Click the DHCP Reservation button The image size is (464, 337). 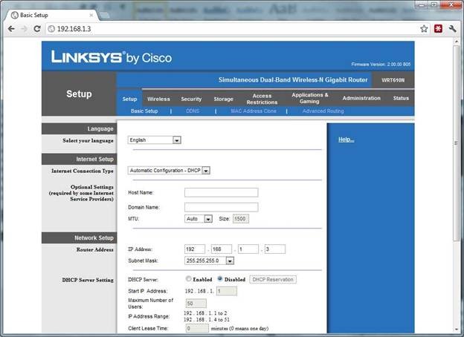pos(273,279)
